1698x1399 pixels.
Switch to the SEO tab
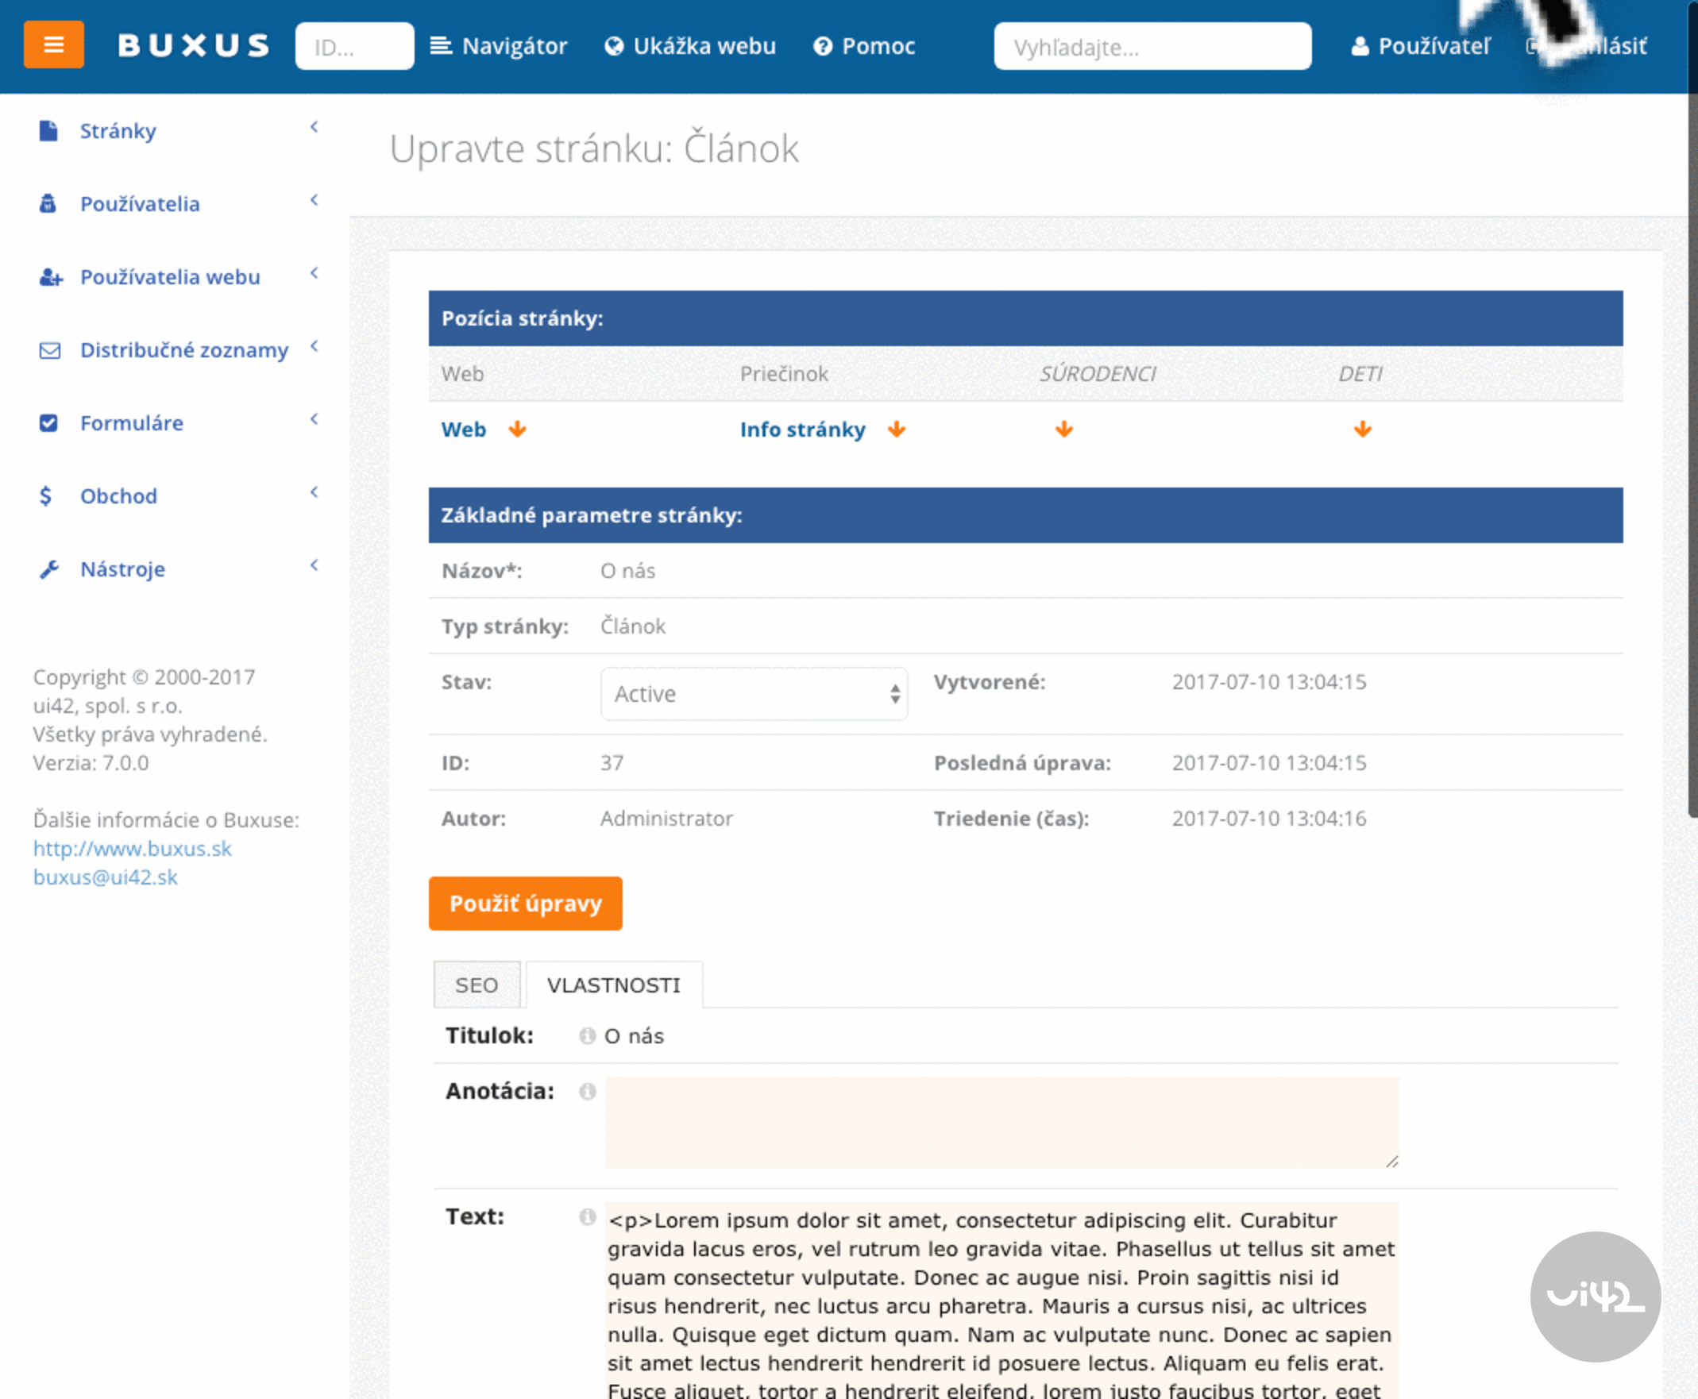coord(477,984)
